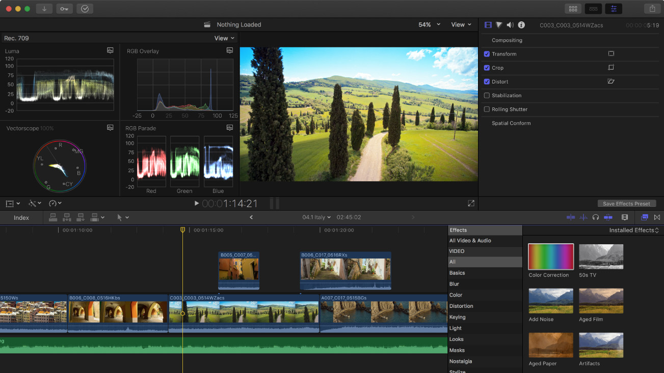Click the share export icon
The width and height of the screenshot is (664, 373).
tap(652, 9)
